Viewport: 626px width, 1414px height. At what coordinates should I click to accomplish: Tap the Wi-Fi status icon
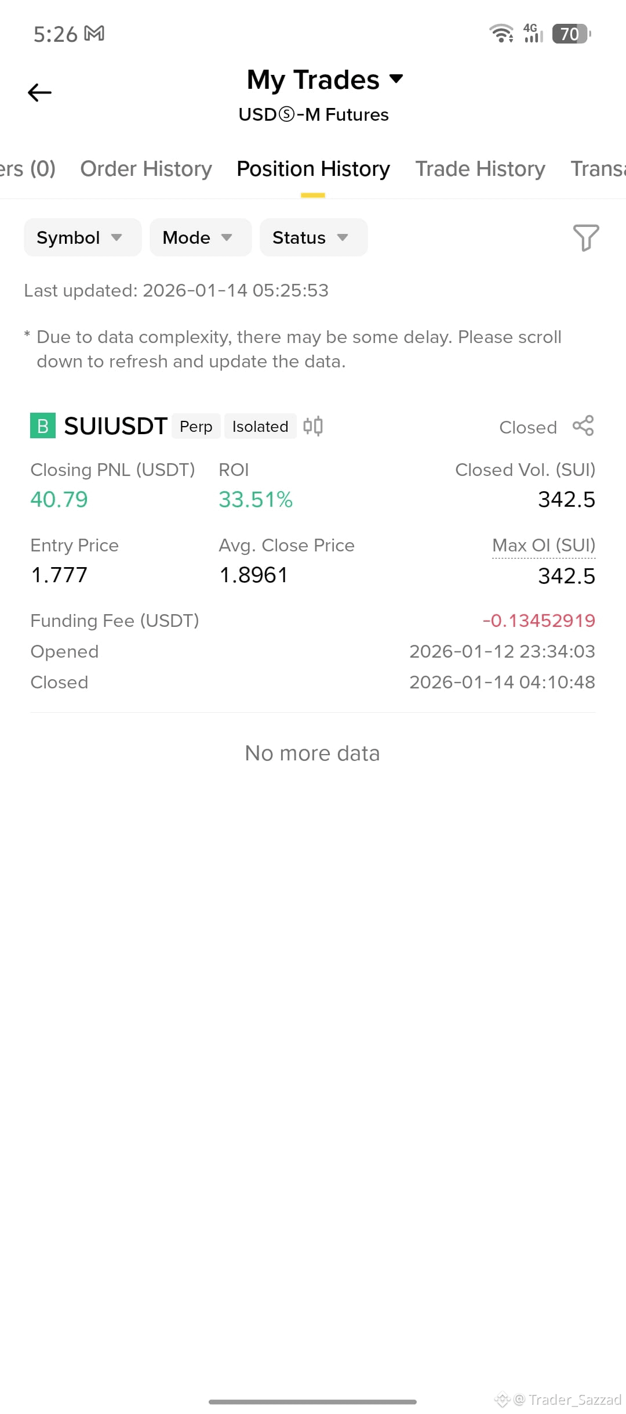coord(501,34)
